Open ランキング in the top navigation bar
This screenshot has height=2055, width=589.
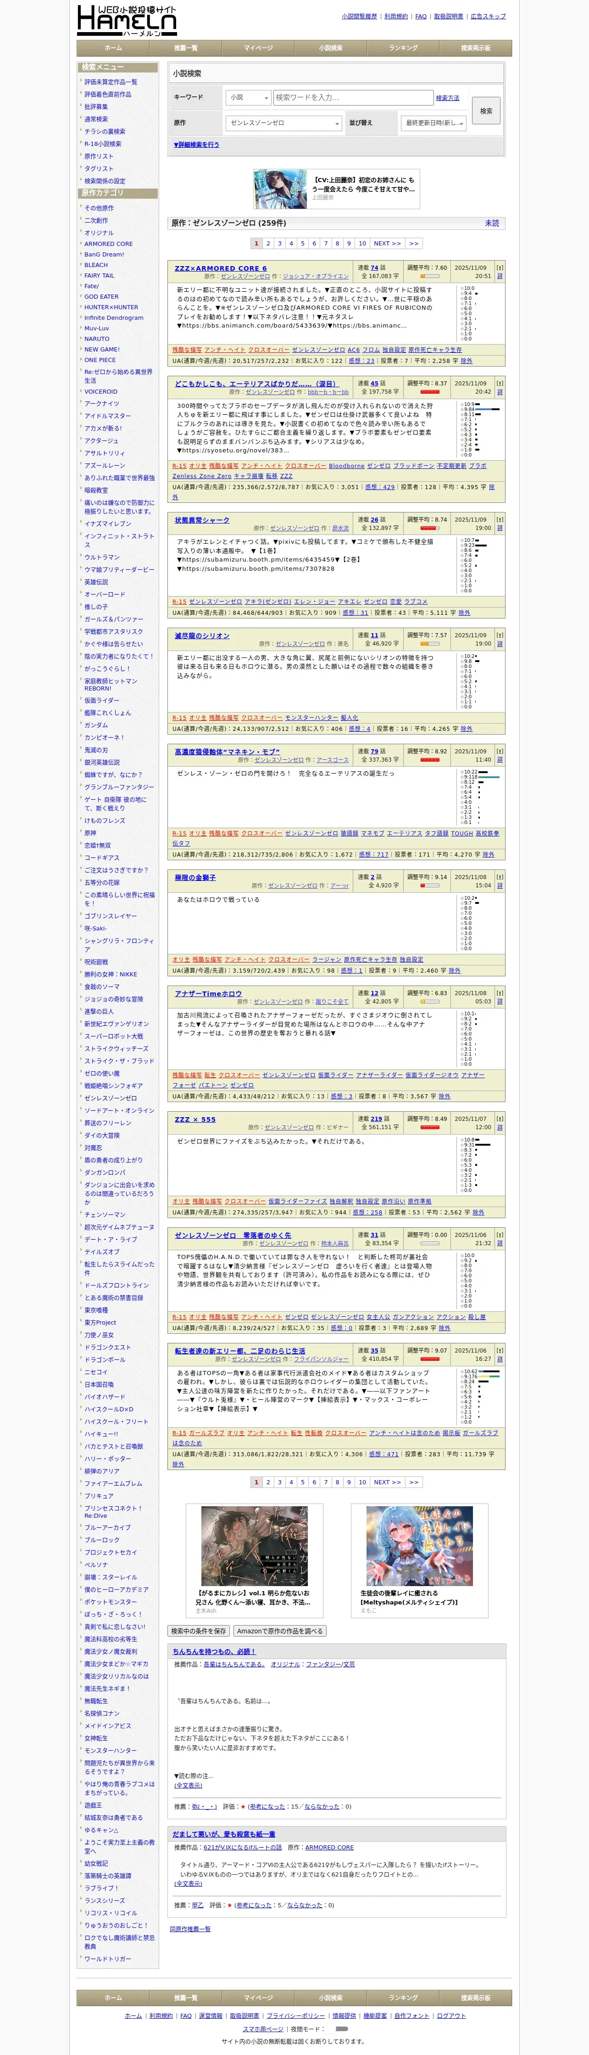(403, 48)
